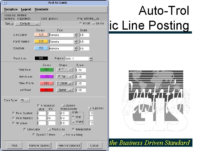Click the Interpolated scale field
The image size is (202, 151).
click(81, 77)
